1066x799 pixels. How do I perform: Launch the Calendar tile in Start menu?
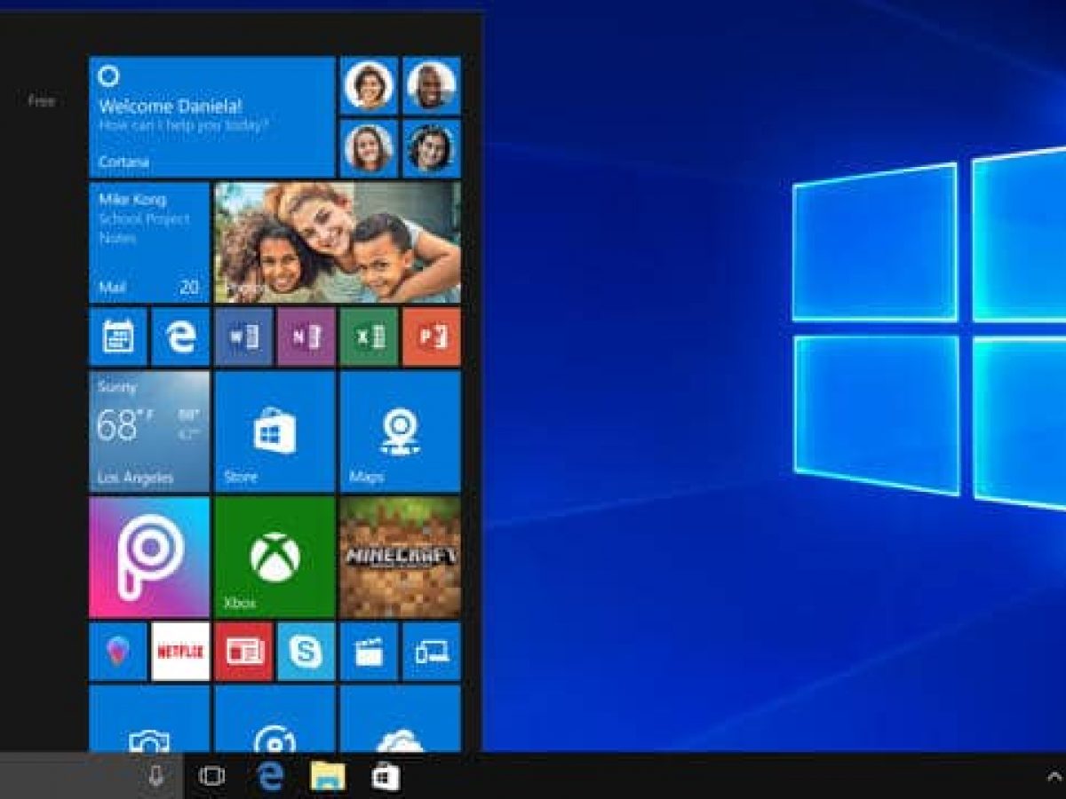click(x=118, y=337)
